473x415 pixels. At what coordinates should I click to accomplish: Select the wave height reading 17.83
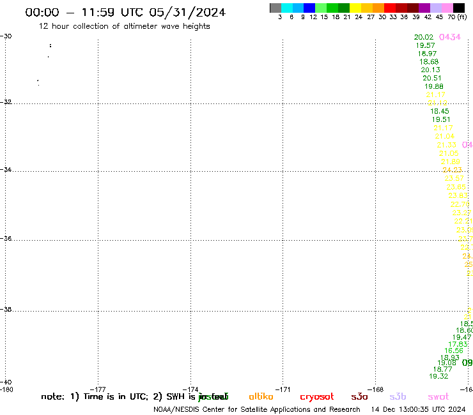tap(458, 344)
